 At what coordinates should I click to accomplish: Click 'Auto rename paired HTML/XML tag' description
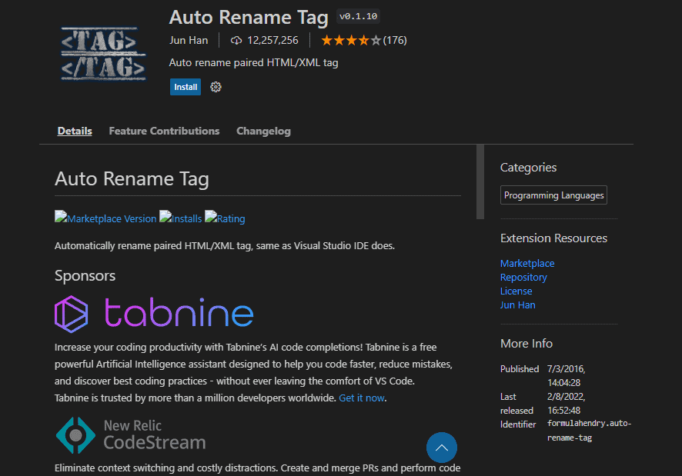tap(253, 62)
